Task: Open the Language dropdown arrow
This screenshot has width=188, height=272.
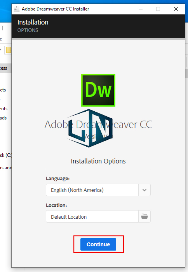Action: click(x=144, y=190)
